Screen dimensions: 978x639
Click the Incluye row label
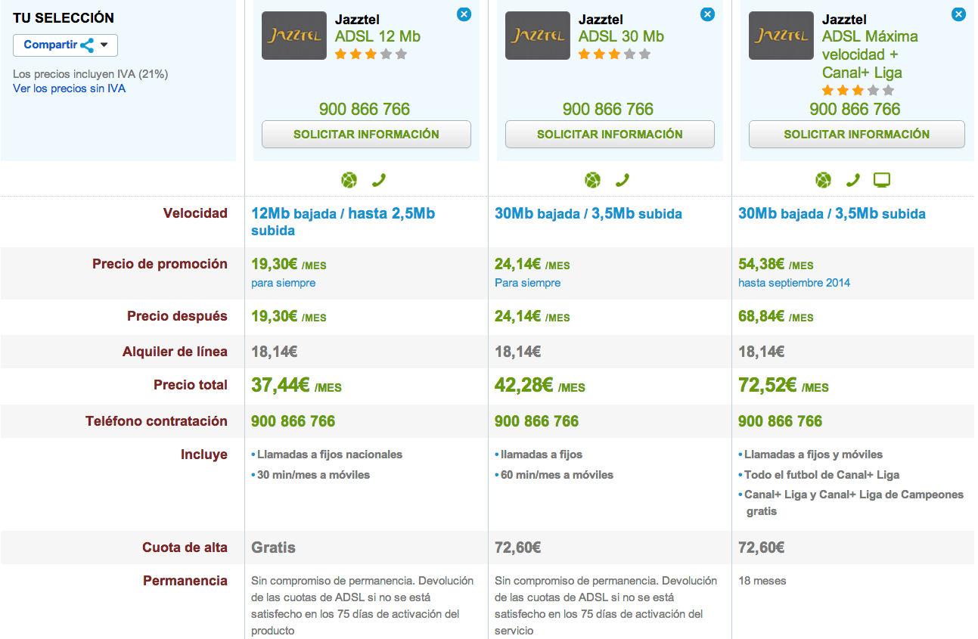point(204,454)
